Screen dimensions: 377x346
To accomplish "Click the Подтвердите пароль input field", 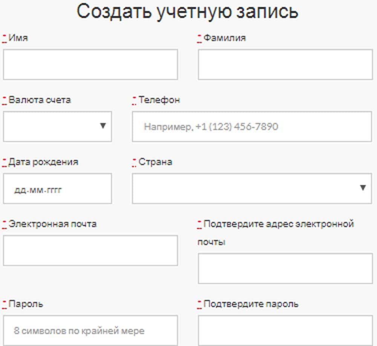I will pyautogui.click(x=285, y=331).
